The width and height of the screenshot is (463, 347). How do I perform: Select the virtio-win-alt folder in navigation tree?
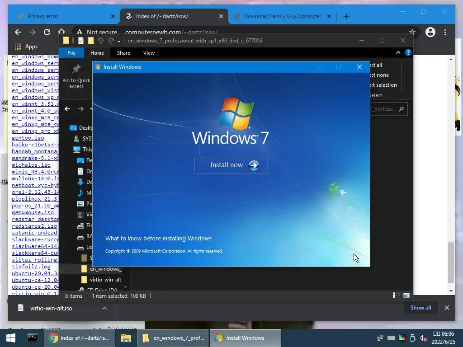coord(101,279)
